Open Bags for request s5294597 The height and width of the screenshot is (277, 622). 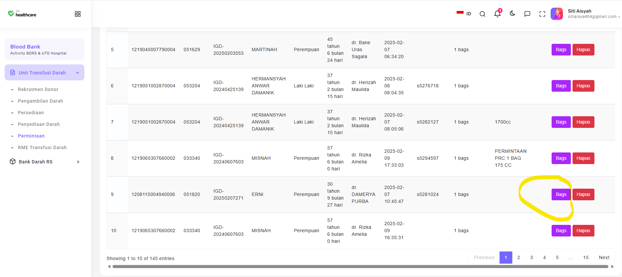(x=561, y=158)
